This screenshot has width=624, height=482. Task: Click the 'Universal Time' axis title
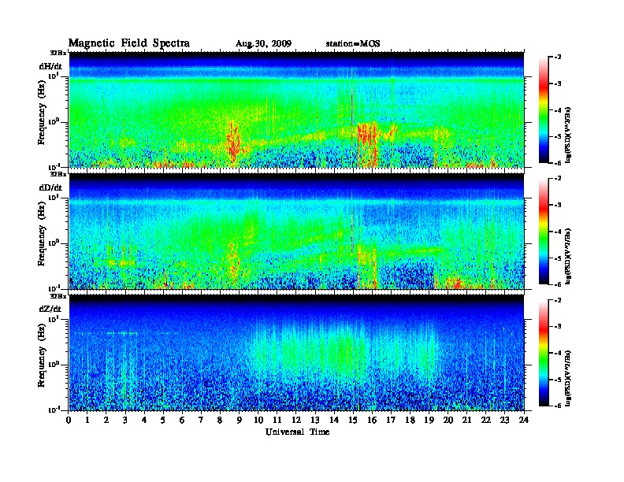pos(297,432)
